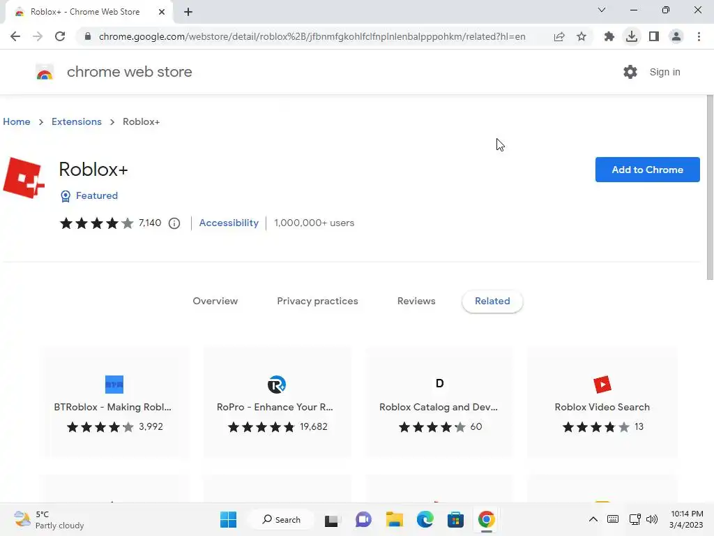Image resolution: width=714 pixels, height=536 pixels.
Task: Click the Roblox+ red extension icon
Action: point(24,178)
